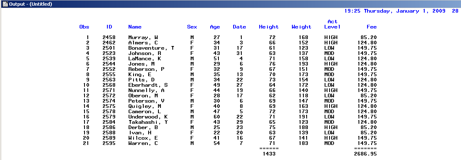Click observation number 21

(x=86, y=143)
